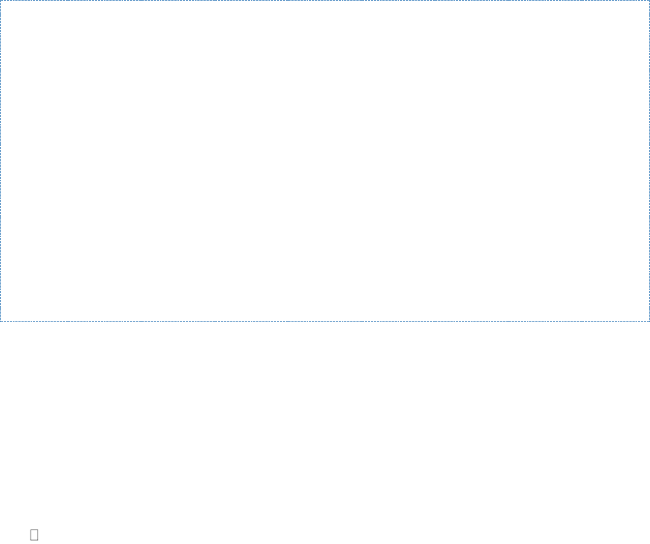Viewport: 650px width, 544px height.
Task: Select the empty dashed placeholder box
Action: coord(325,161)
